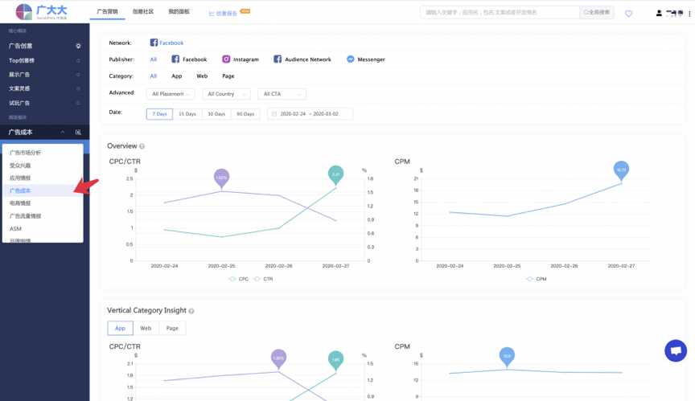Open the 2020-02-24 to 2020-03-02 date picker
This screenshot has width=695, height=401.
(310, 114)
